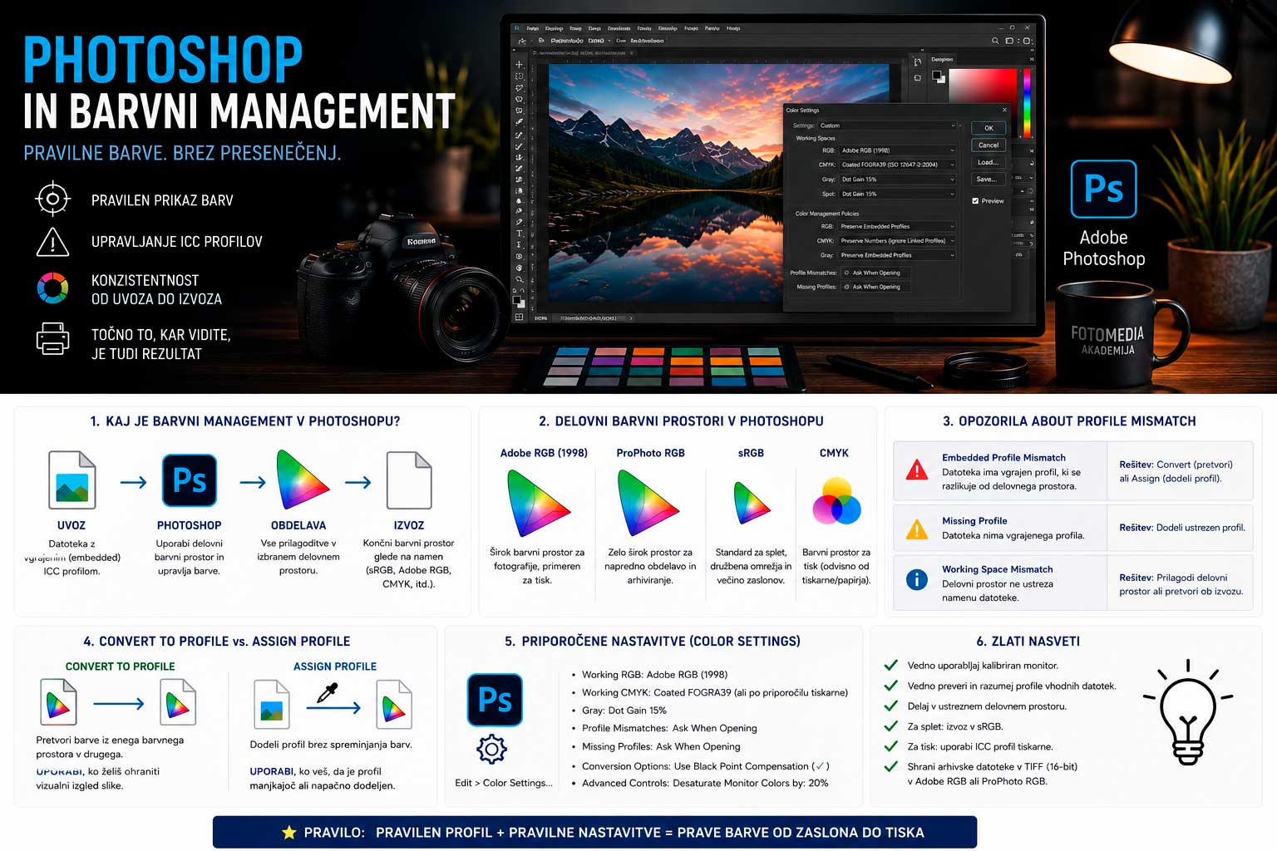Click the Ps icon above PHOTOSHOP label
This screenshot has height=851, width=1277.
[x=190, y=480]
